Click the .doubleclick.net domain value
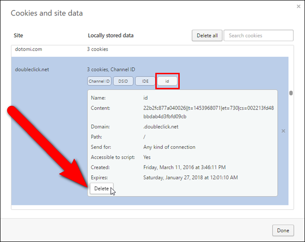 coord(160,127)
